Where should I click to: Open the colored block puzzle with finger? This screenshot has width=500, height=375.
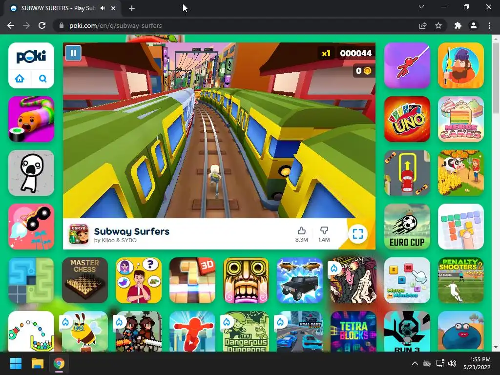pos(461,227)
